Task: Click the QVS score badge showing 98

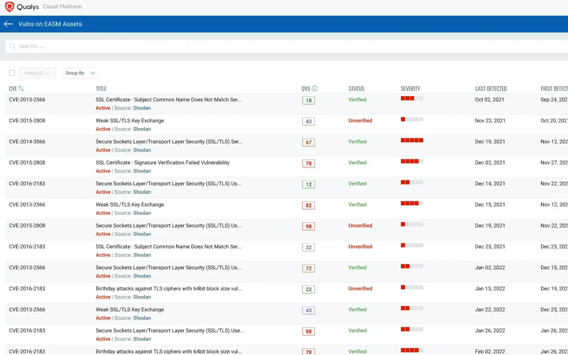Action: [x=308, y=226]
